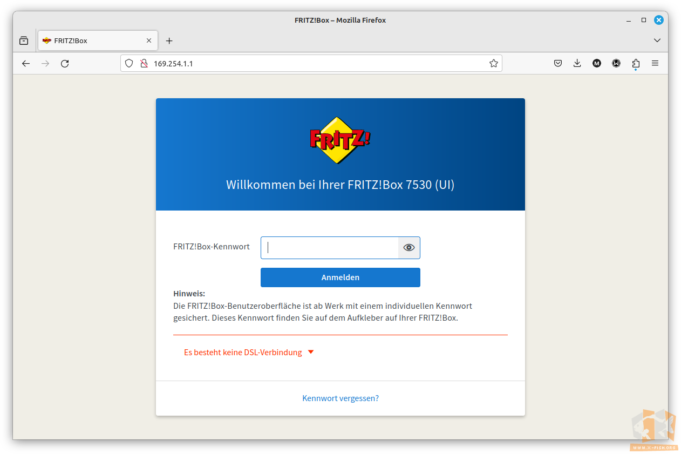Open the 'Kennwort vergessen?' link
Image resolution: width=681 pixels, height=454 pixels.
340,398
